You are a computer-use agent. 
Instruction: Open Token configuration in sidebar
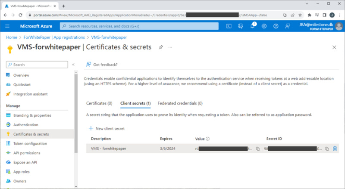coord(30,143)
